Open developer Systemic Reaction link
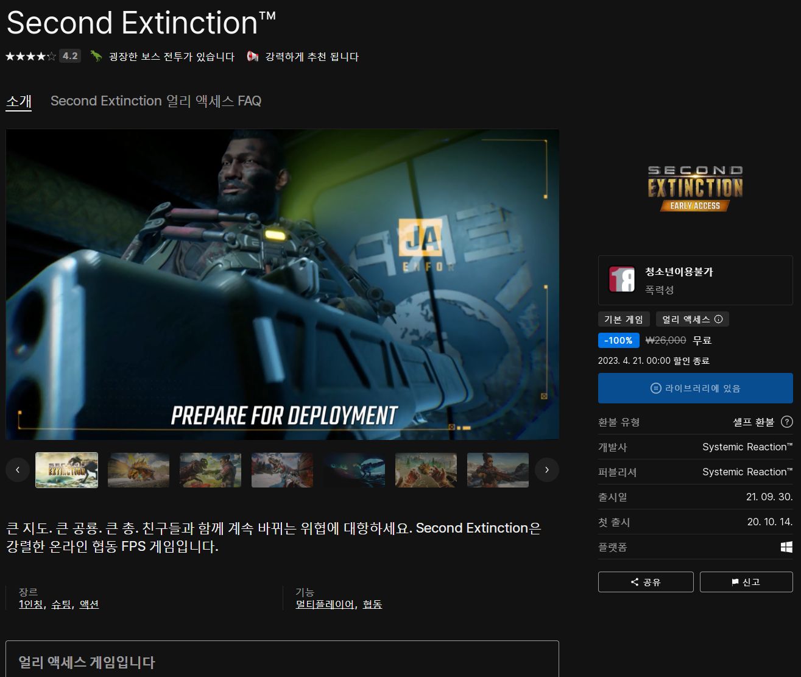Image resolution: width=801 pixels, height=677 pixels. coord(747,447)
